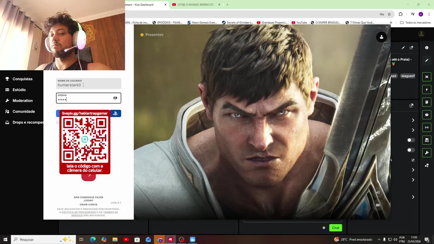Click the Pesquisar taskbar search box
Screen dimensions: 434x244
pyautogui.click(x=43, y=240)
